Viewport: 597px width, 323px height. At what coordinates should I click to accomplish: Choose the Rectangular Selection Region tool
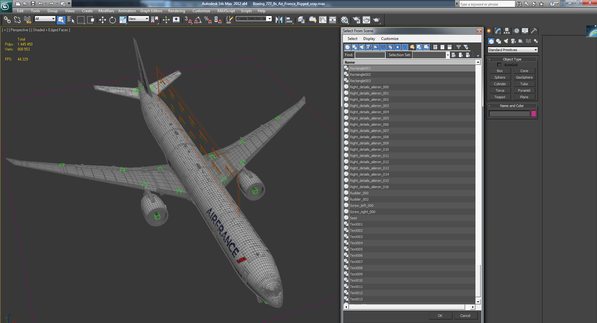81,20
